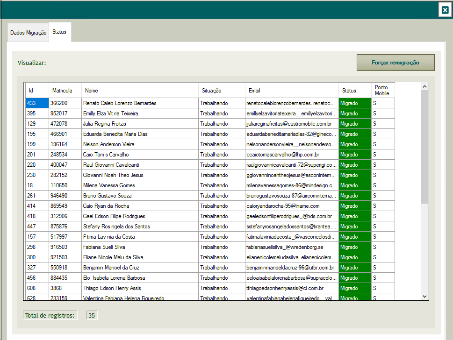Sort table by Nome column header
The height and width of the screenshot is (340, 453).
(140, 90)
